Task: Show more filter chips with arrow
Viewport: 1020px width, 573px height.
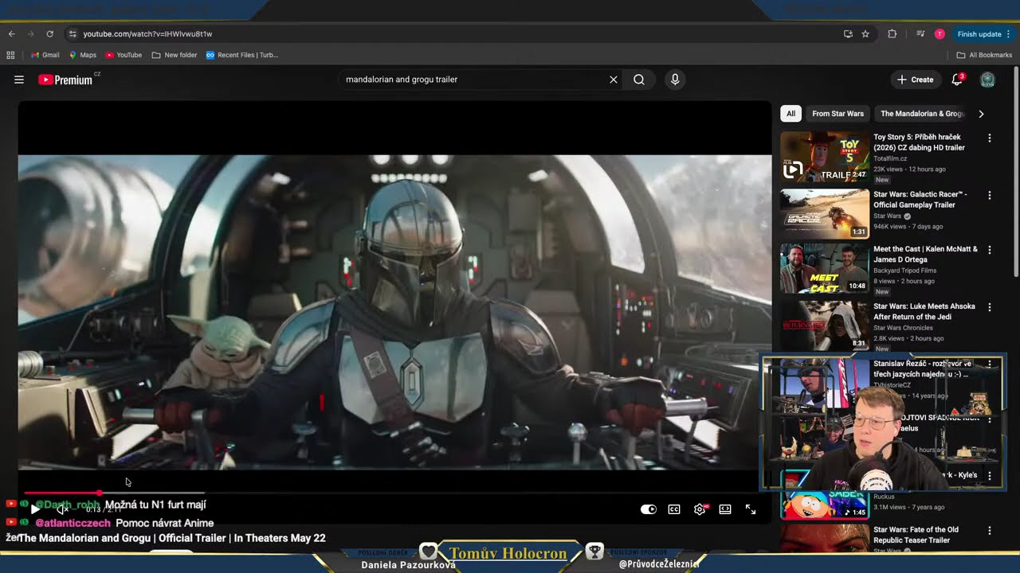Action: [x=981, y=114]
